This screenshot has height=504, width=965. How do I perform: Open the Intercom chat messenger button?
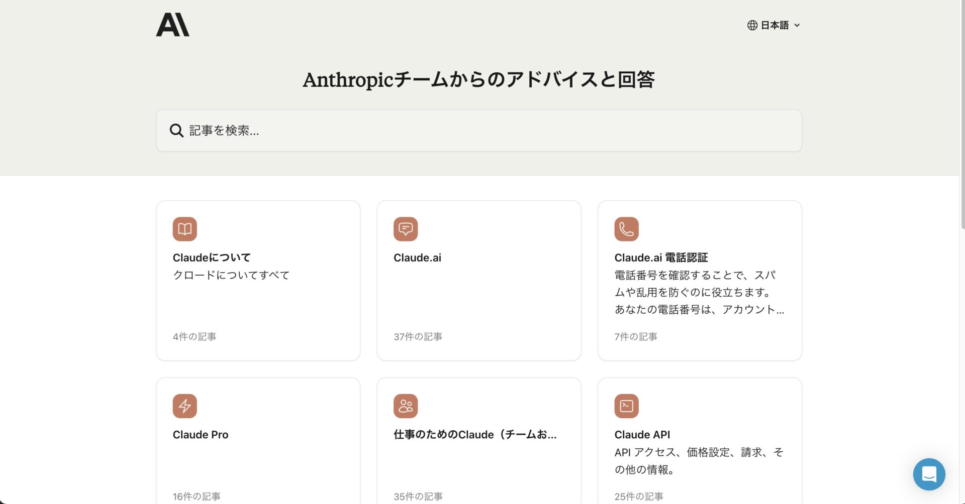click(x=929, y=474)
